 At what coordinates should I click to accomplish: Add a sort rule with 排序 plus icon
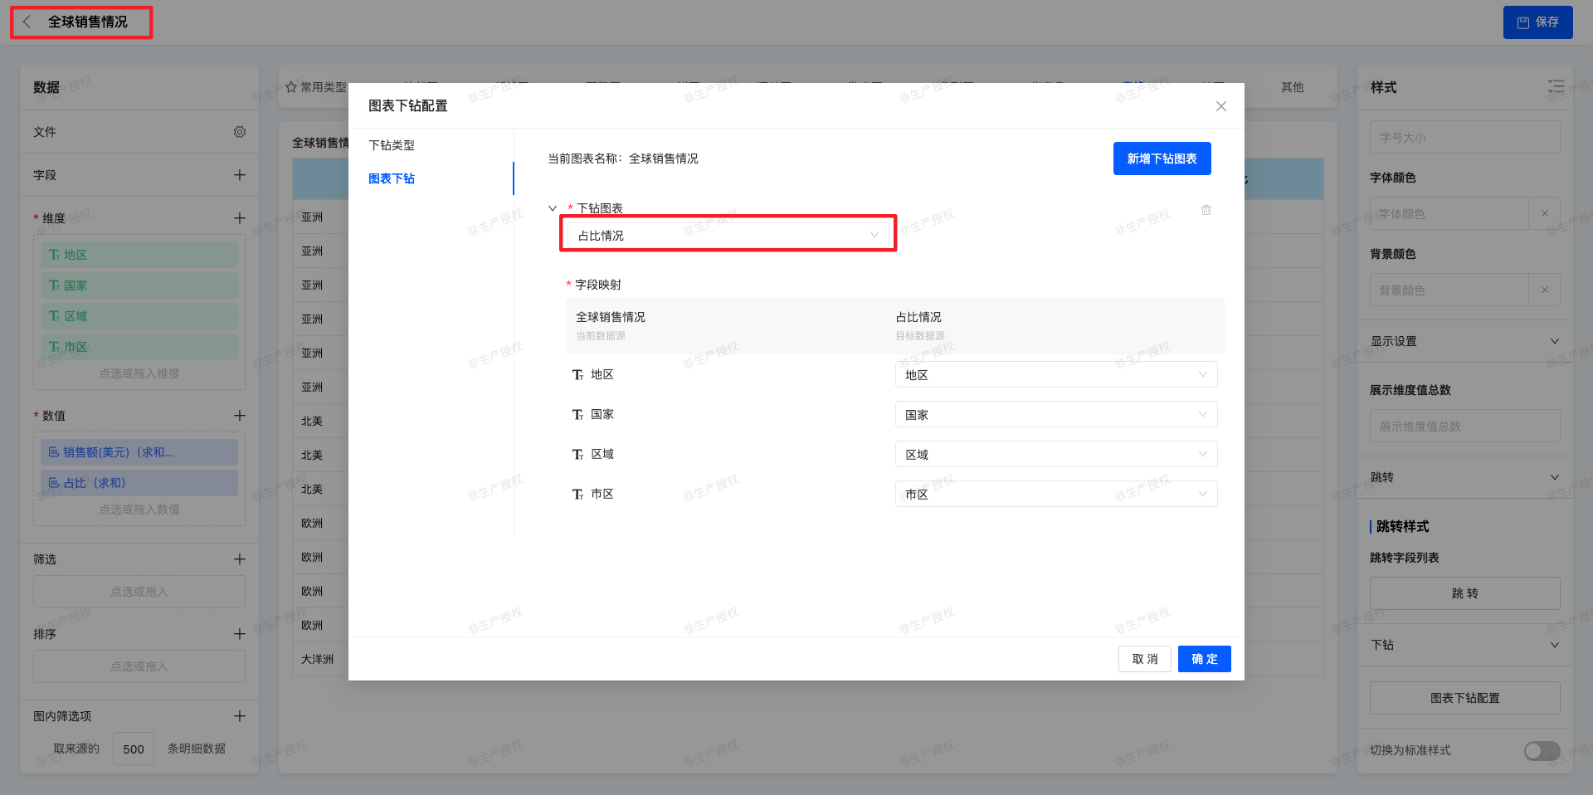point(240,634)
